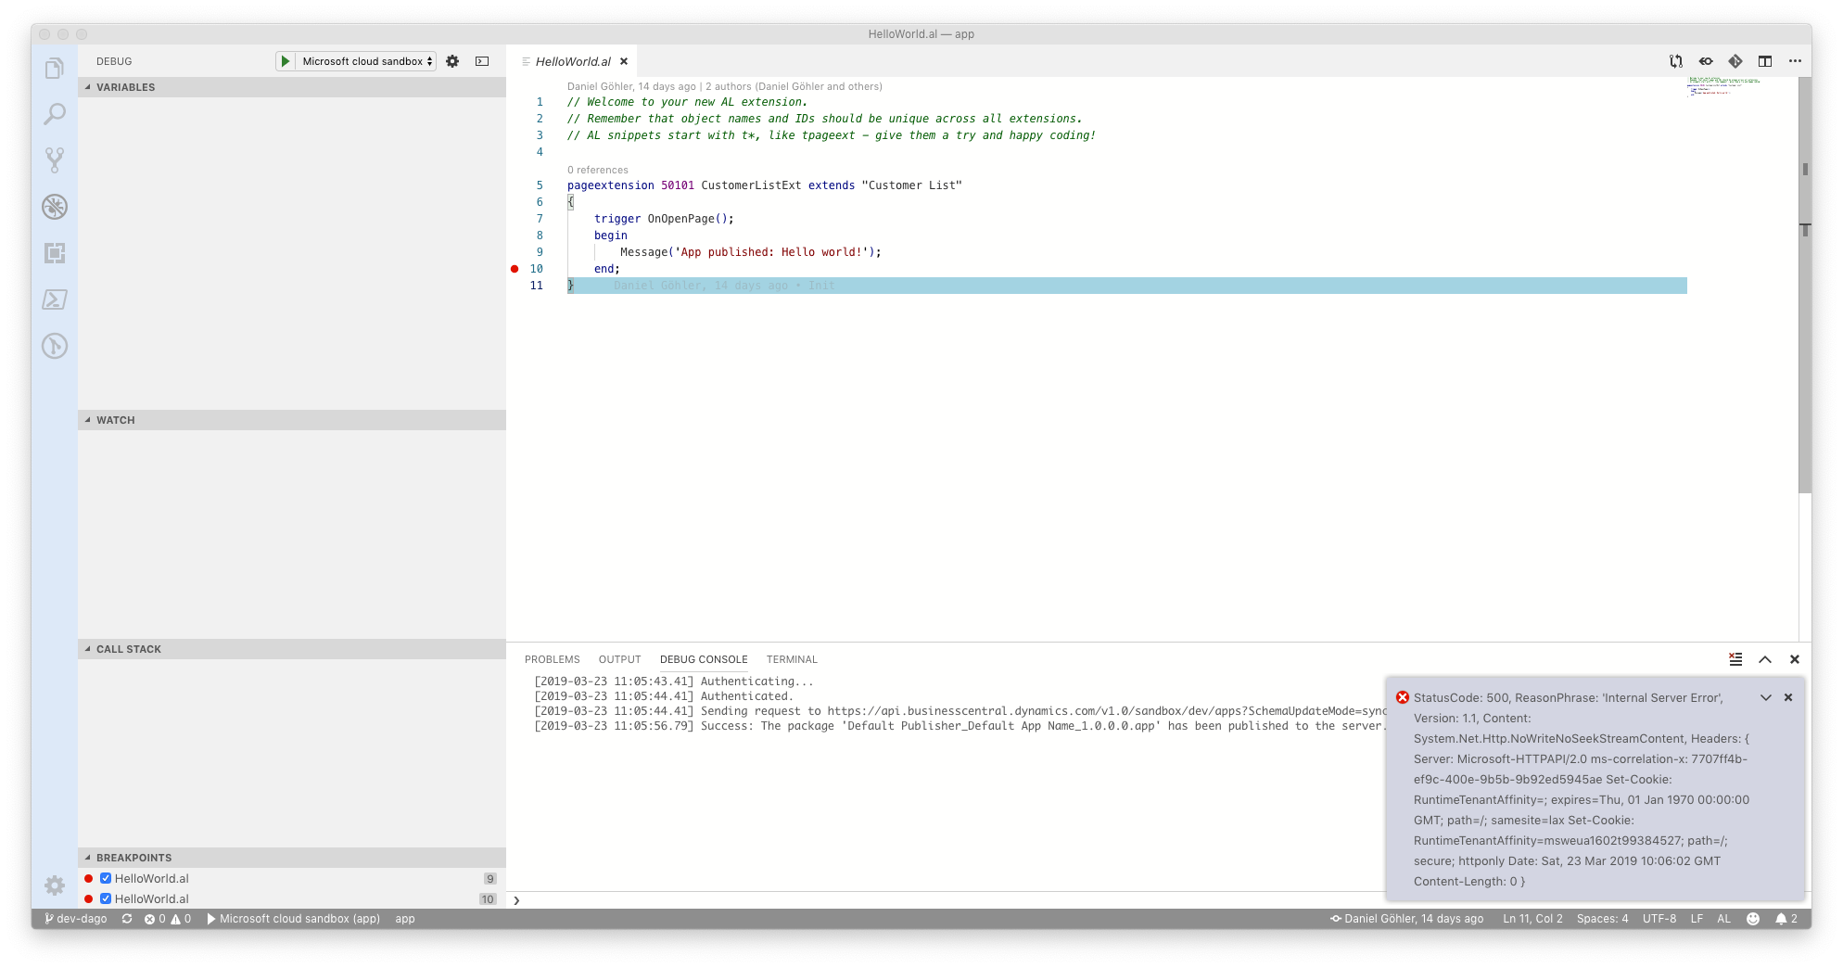Open the GitLens view icon
The width and height of the screenshot is (1843, 968).
pos(55,346)
